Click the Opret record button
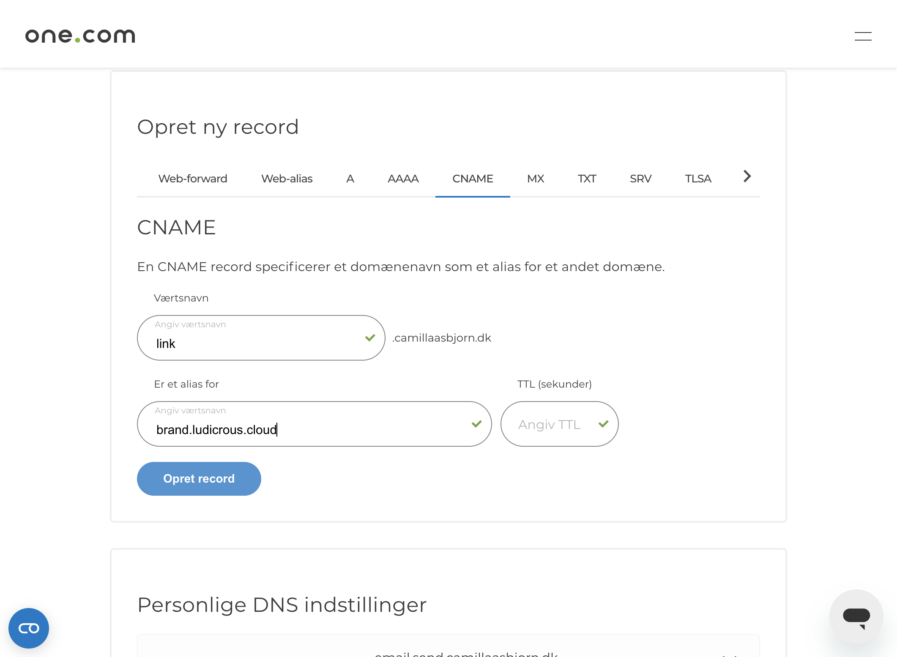897x657 pixels. [199, 479]
